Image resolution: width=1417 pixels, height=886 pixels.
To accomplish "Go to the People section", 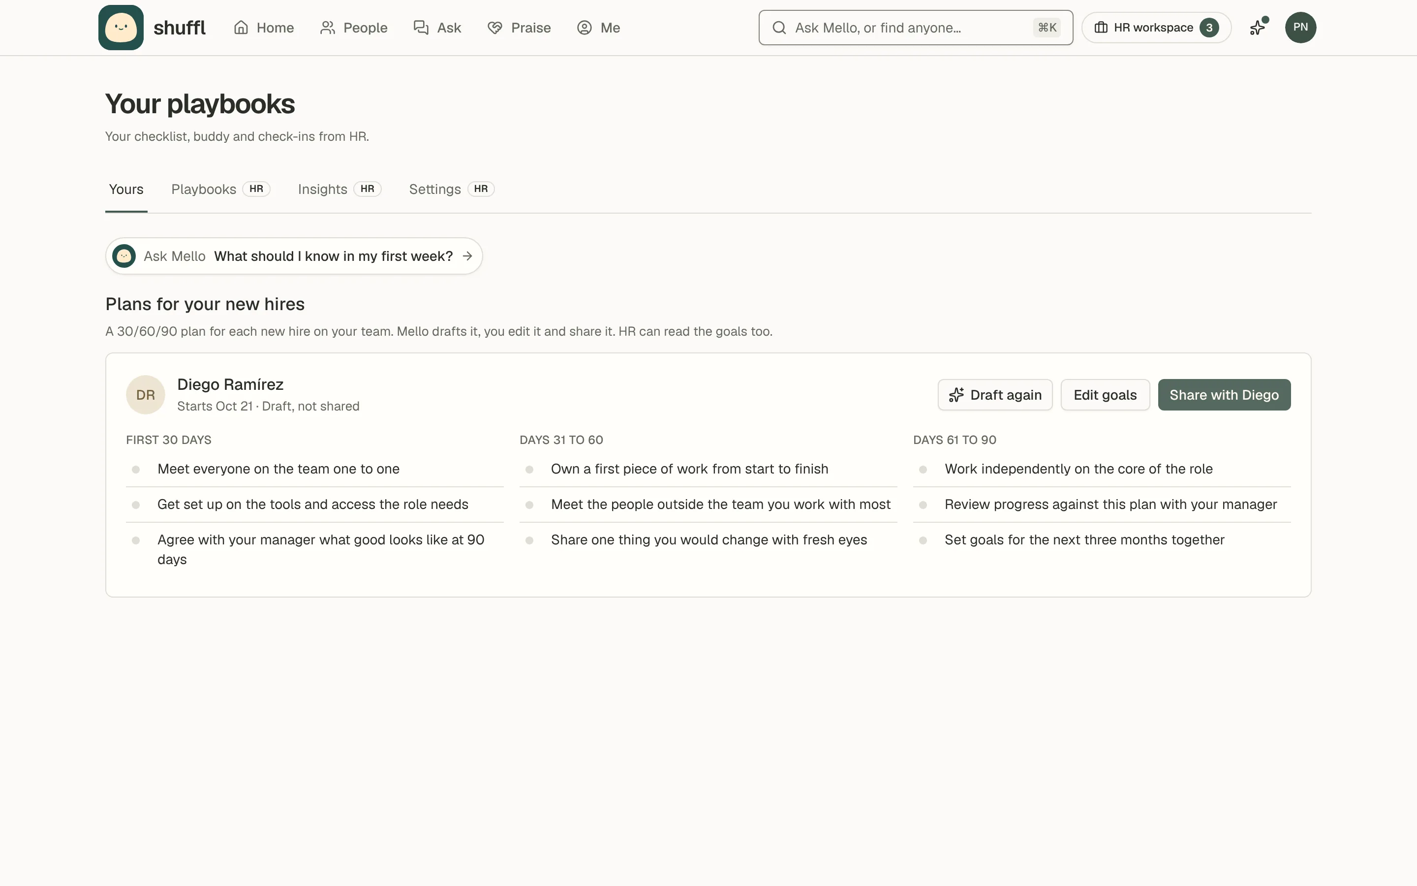I will tap(354, 28).
